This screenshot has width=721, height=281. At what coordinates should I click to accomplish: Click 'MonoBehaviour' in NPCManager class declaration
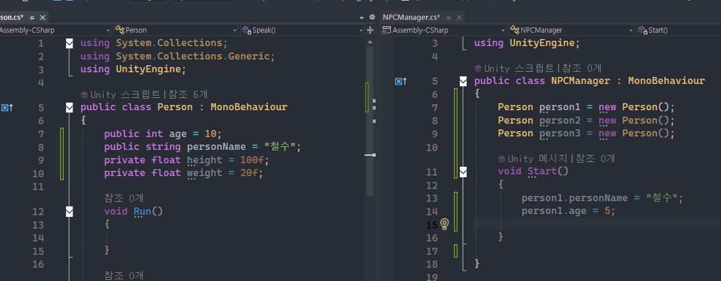(666, 81)
